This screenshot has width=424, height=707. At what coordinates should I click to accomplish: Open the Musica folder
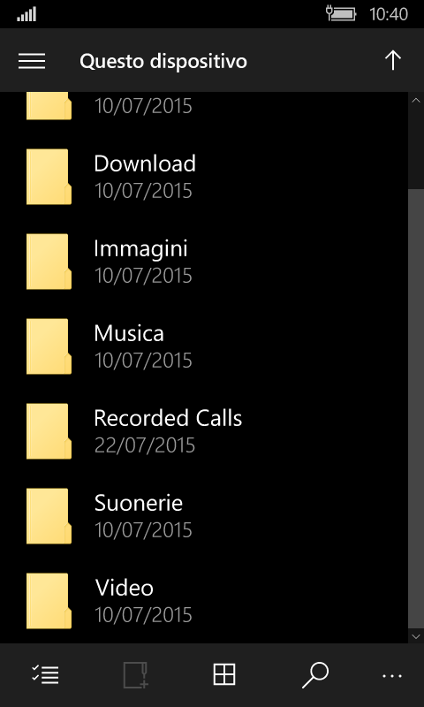point(204,346)
